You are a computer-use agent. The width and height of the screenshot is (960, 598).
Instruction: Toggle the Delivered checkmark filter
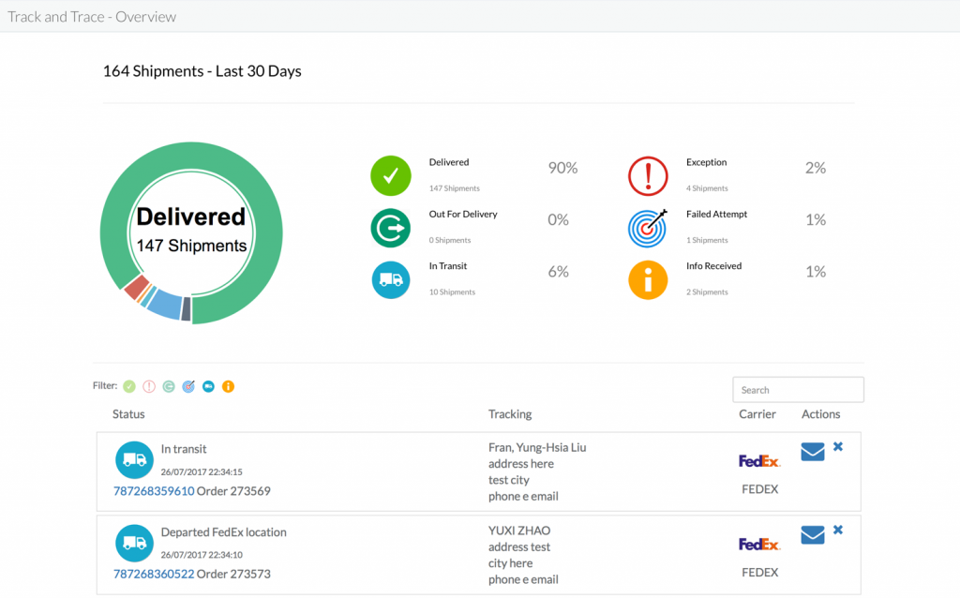point(129,386)
